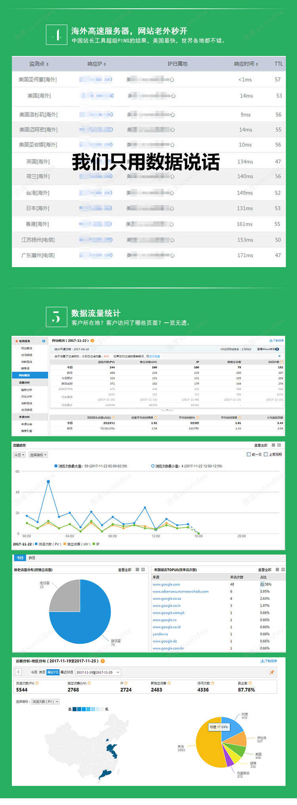Viewport: 297px width, 805px height.
Task: Click the help icon beside 访客平均访问频度
Action: pyautogui.click(x=156, y=418)
